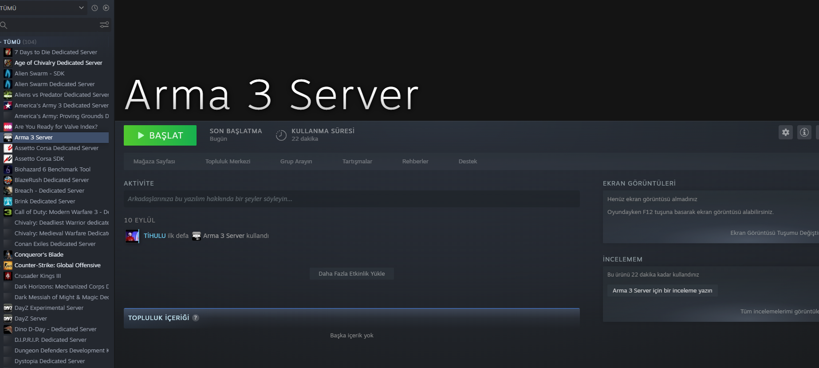Click the library search magnifier icon

(x=4, y=25)
